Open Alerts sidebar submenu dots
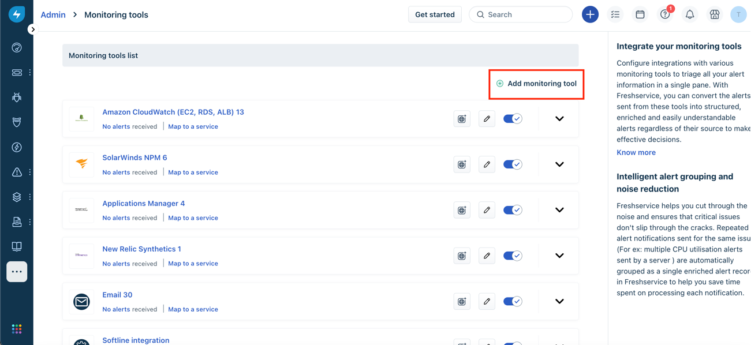 click(x=30, y=172)
